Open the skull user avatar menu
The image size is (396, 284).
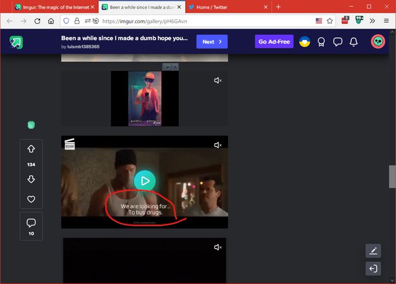tap(378, 42)
